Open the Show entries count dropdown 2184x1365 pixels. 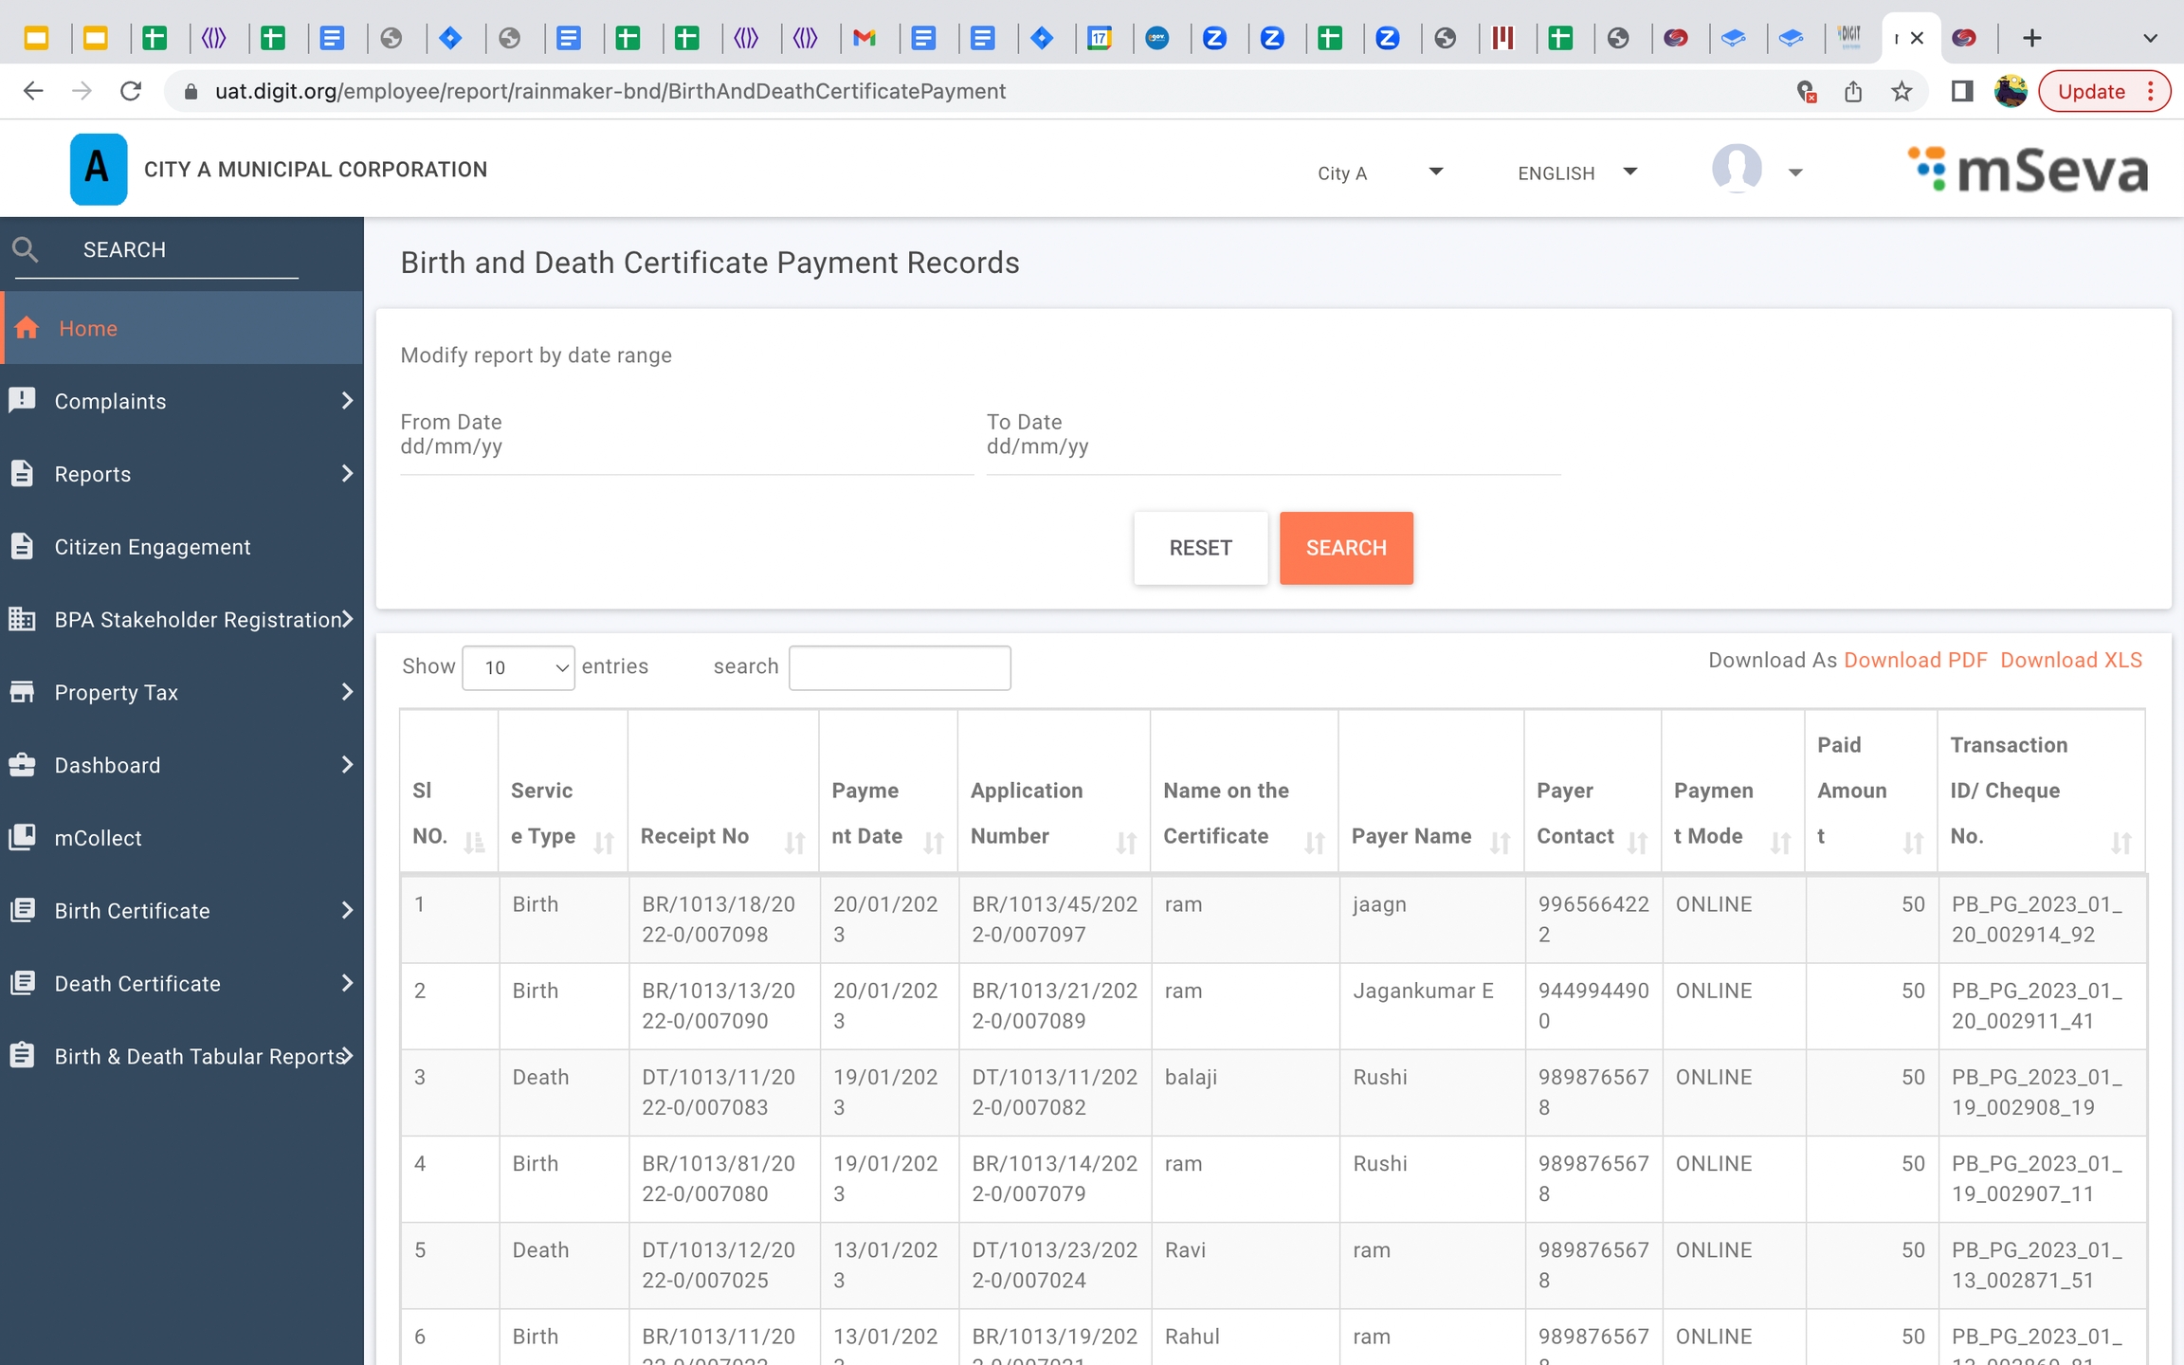point(519,667)
